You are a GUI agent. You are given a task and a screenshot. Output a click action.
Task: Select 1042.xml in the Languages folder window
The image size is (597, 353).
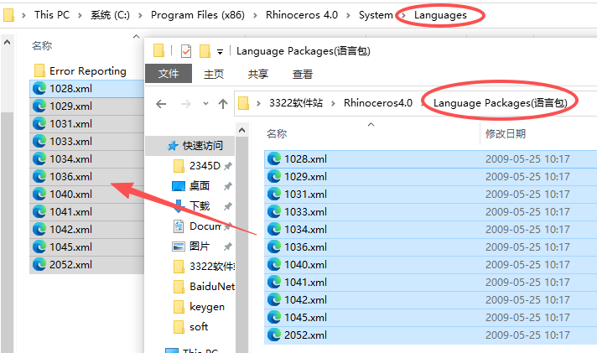coord(87,229)
